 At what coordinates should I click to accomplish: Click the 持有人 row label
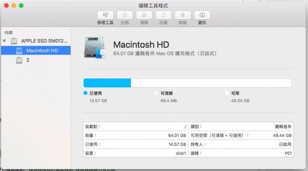point(198,145)
